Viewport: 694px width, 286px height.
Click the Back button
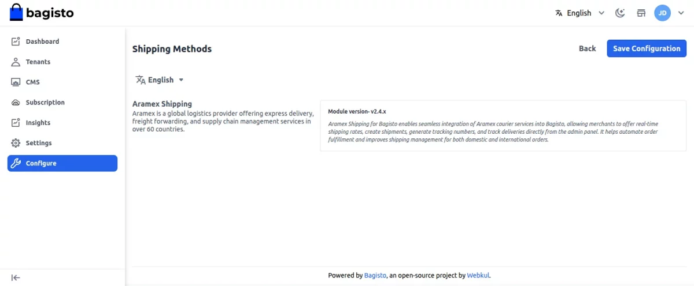[587, 48]
